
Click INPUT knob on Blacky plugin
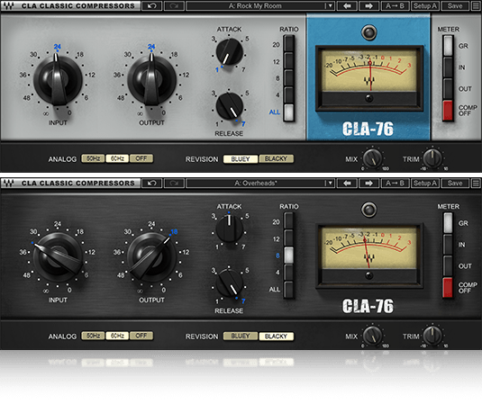coord(58,257)
